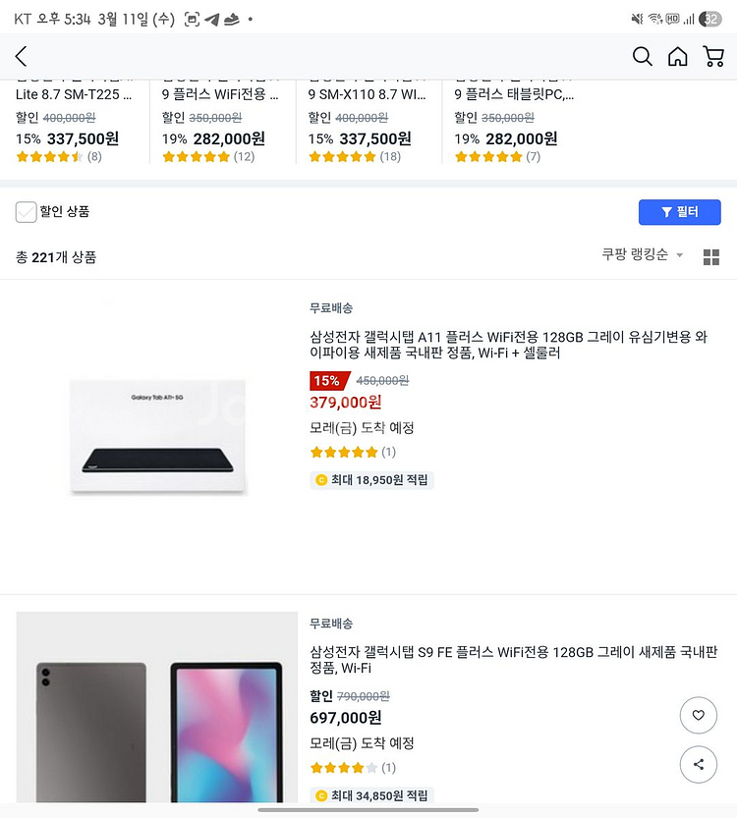Open the 쿠팡 랭킹순 sort dropdown
This screenshot has height=818, width=737.
pos(643,255)
